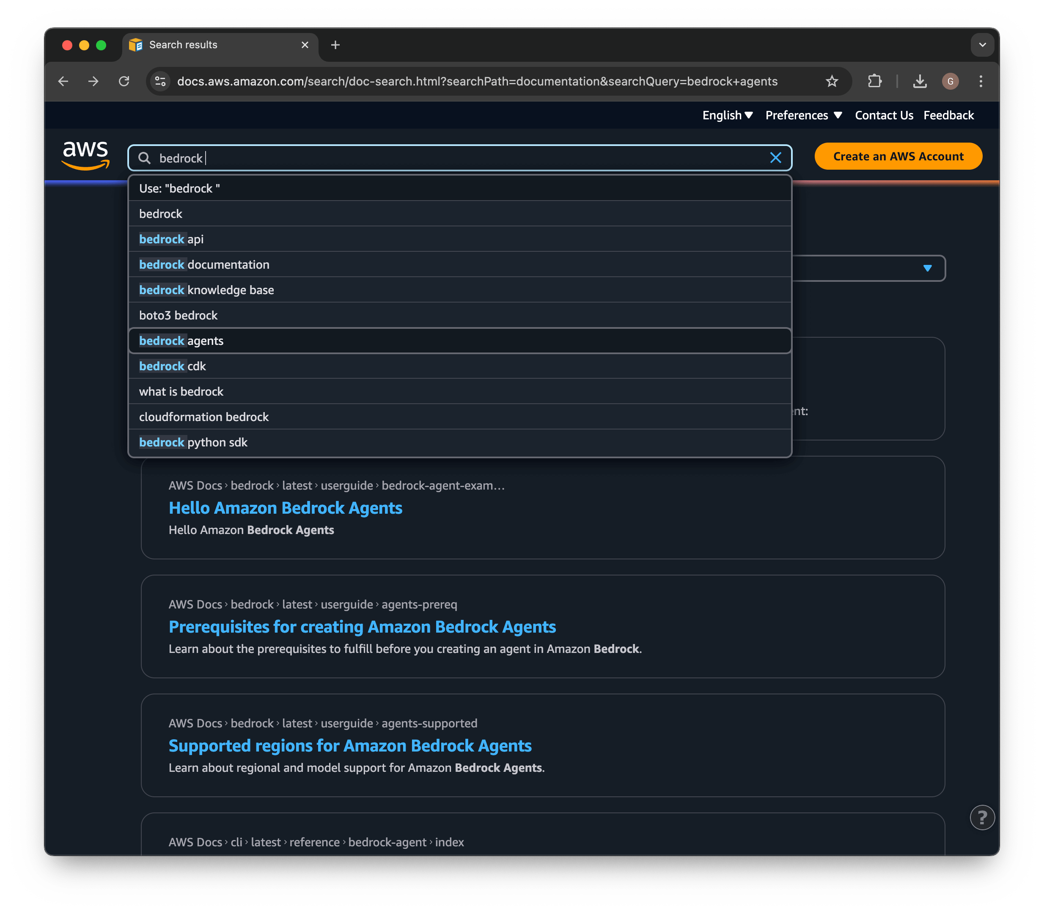Clear the search box with the X icon
This screenshot has width=1044, height=914.
776,157
